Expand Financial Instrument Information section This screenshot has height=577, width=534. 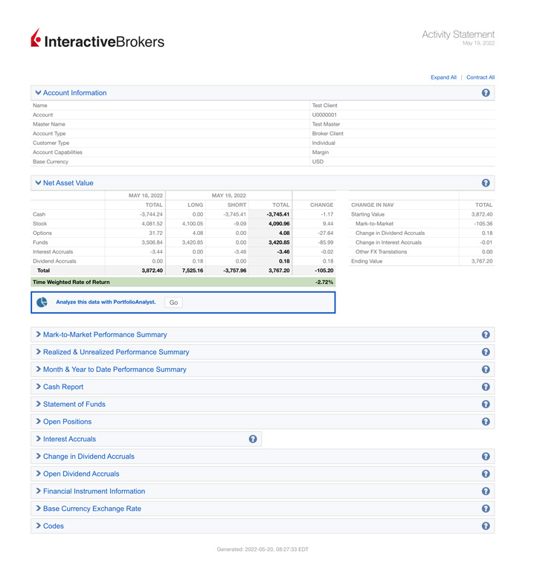click(x=94, y=491)
